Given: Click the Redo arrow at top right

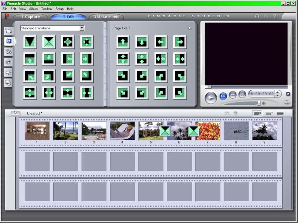Looking at the screenshot, I should coord(266,17).
